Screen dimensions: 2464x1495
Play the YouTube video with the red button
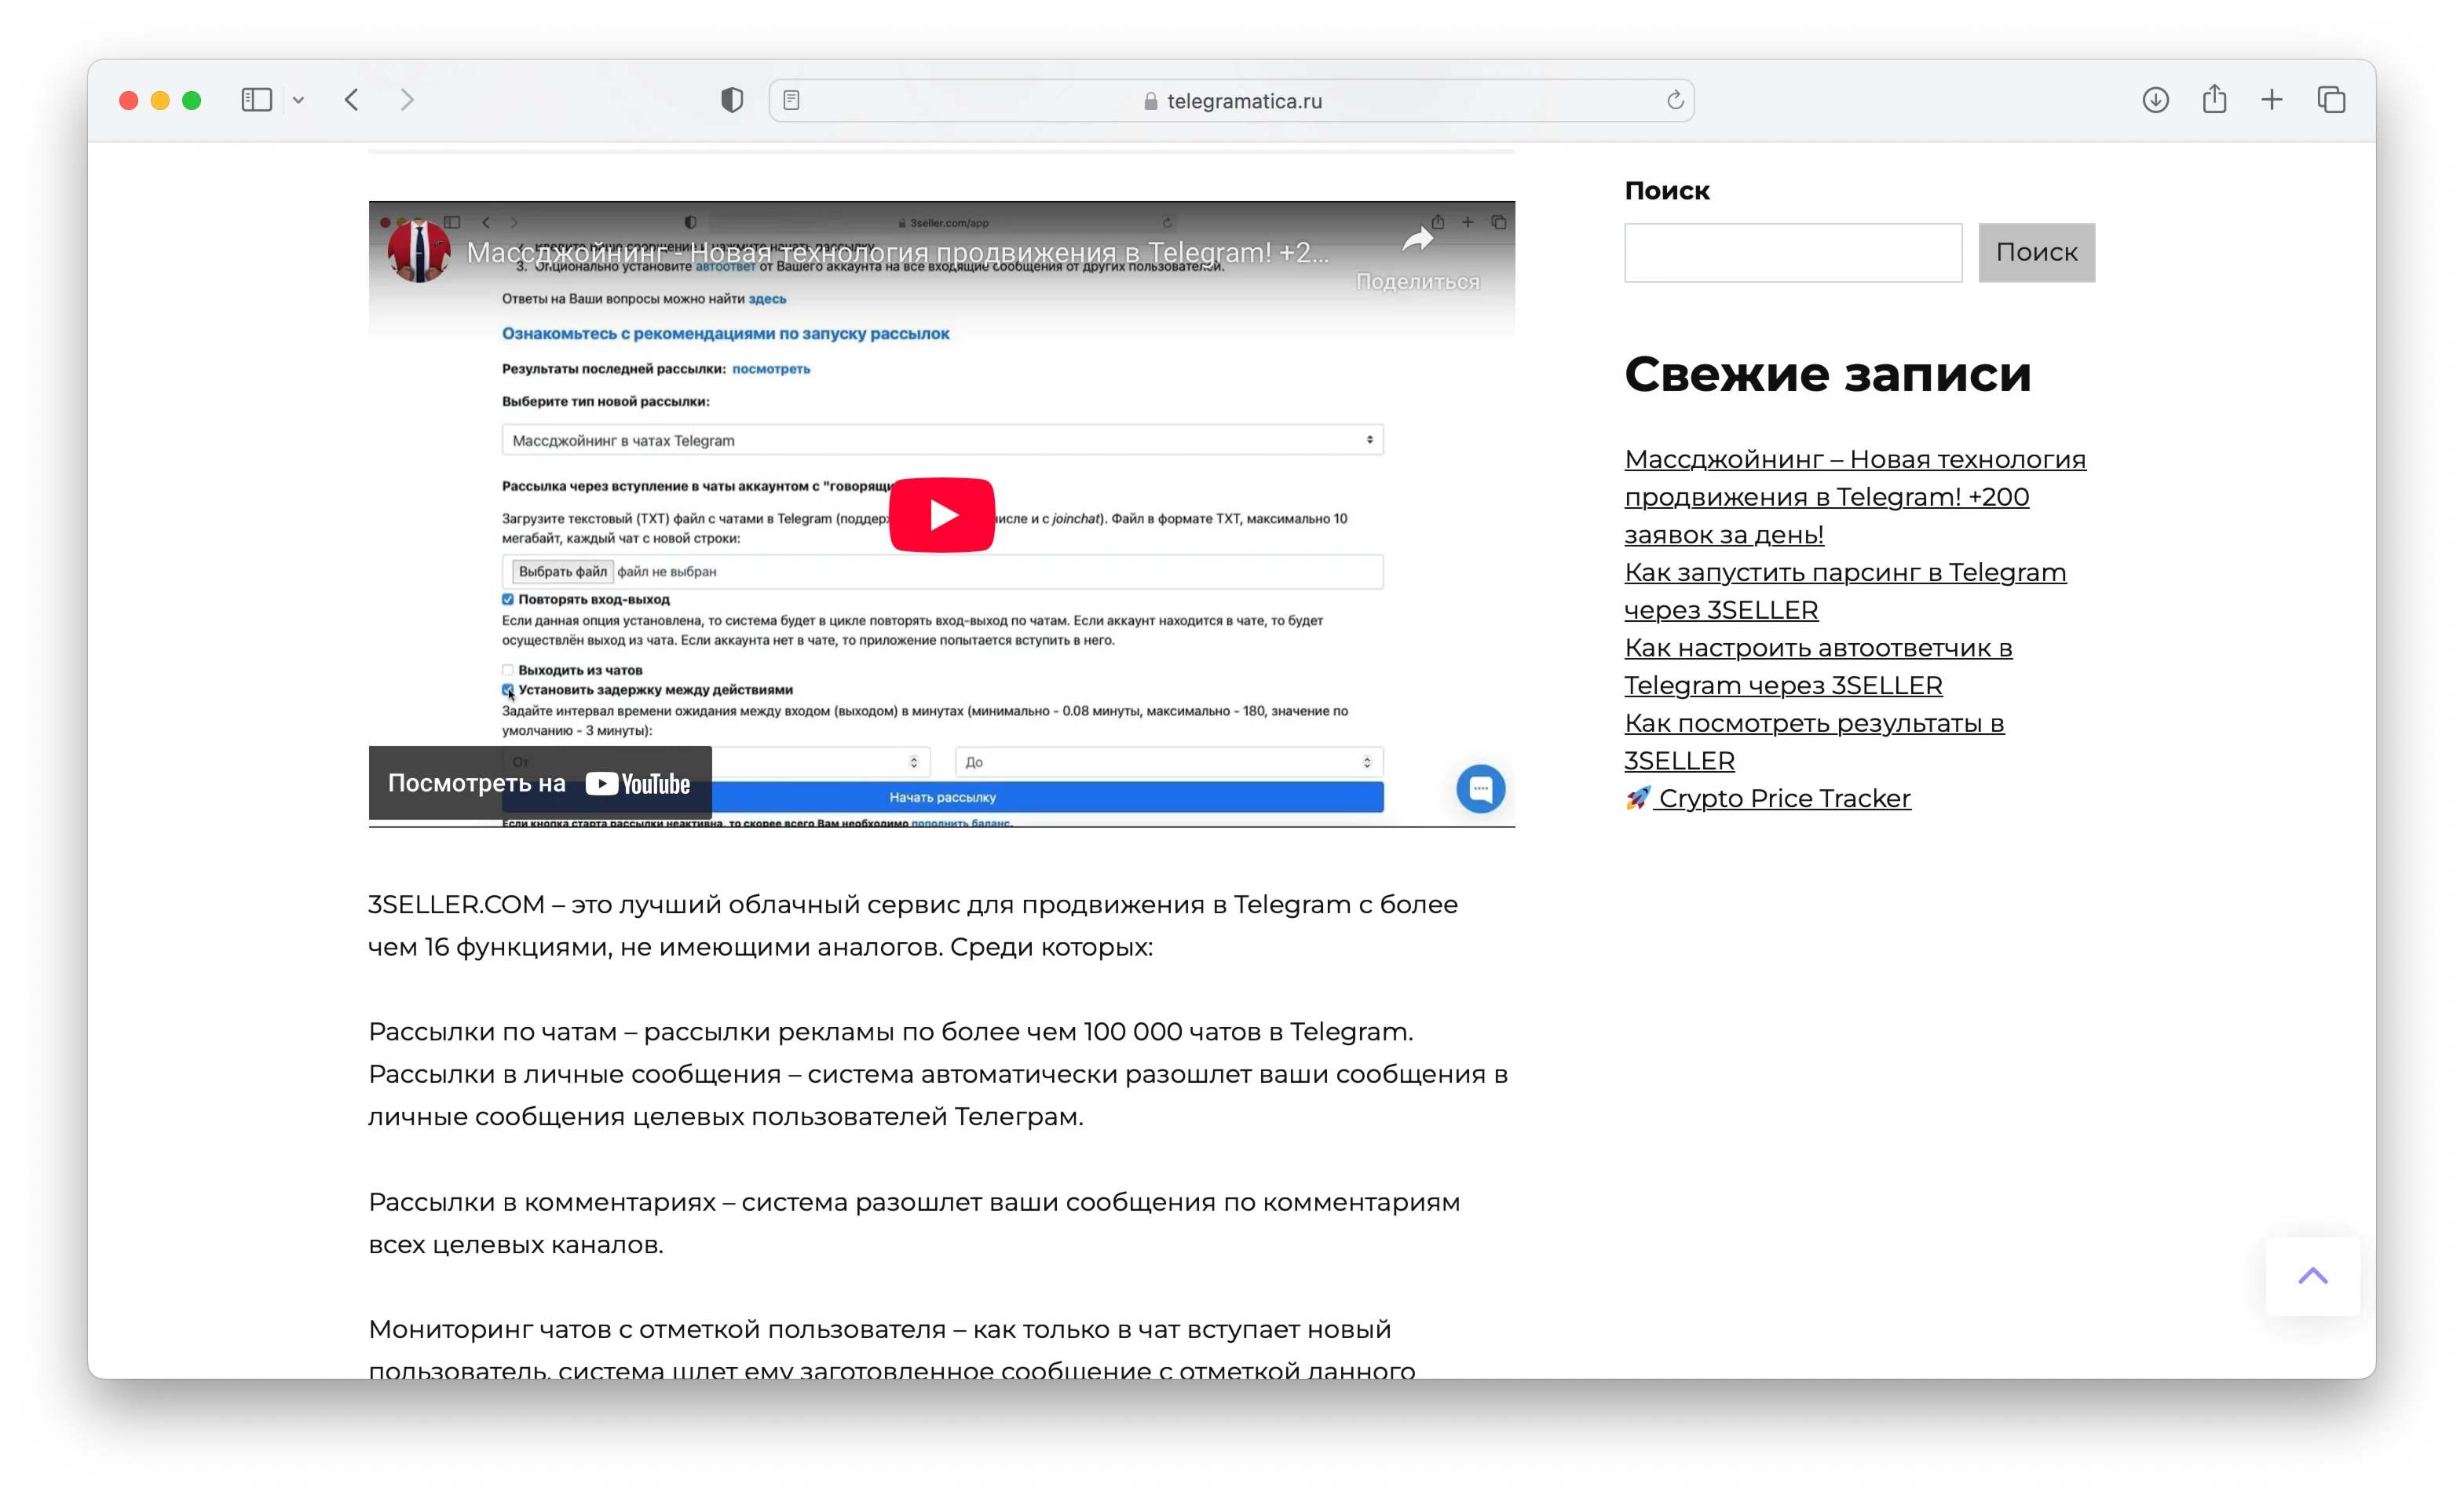[941, 514]
